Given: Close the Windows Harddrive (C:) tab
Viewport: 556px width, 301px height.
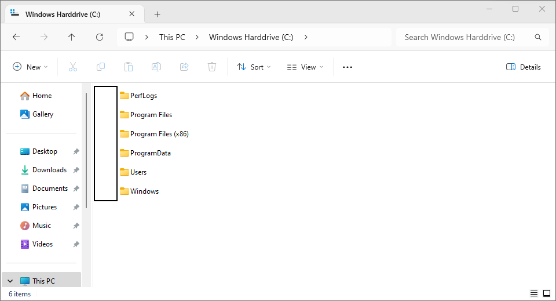Looking at the screenshot, I should (x=132, y=14).
